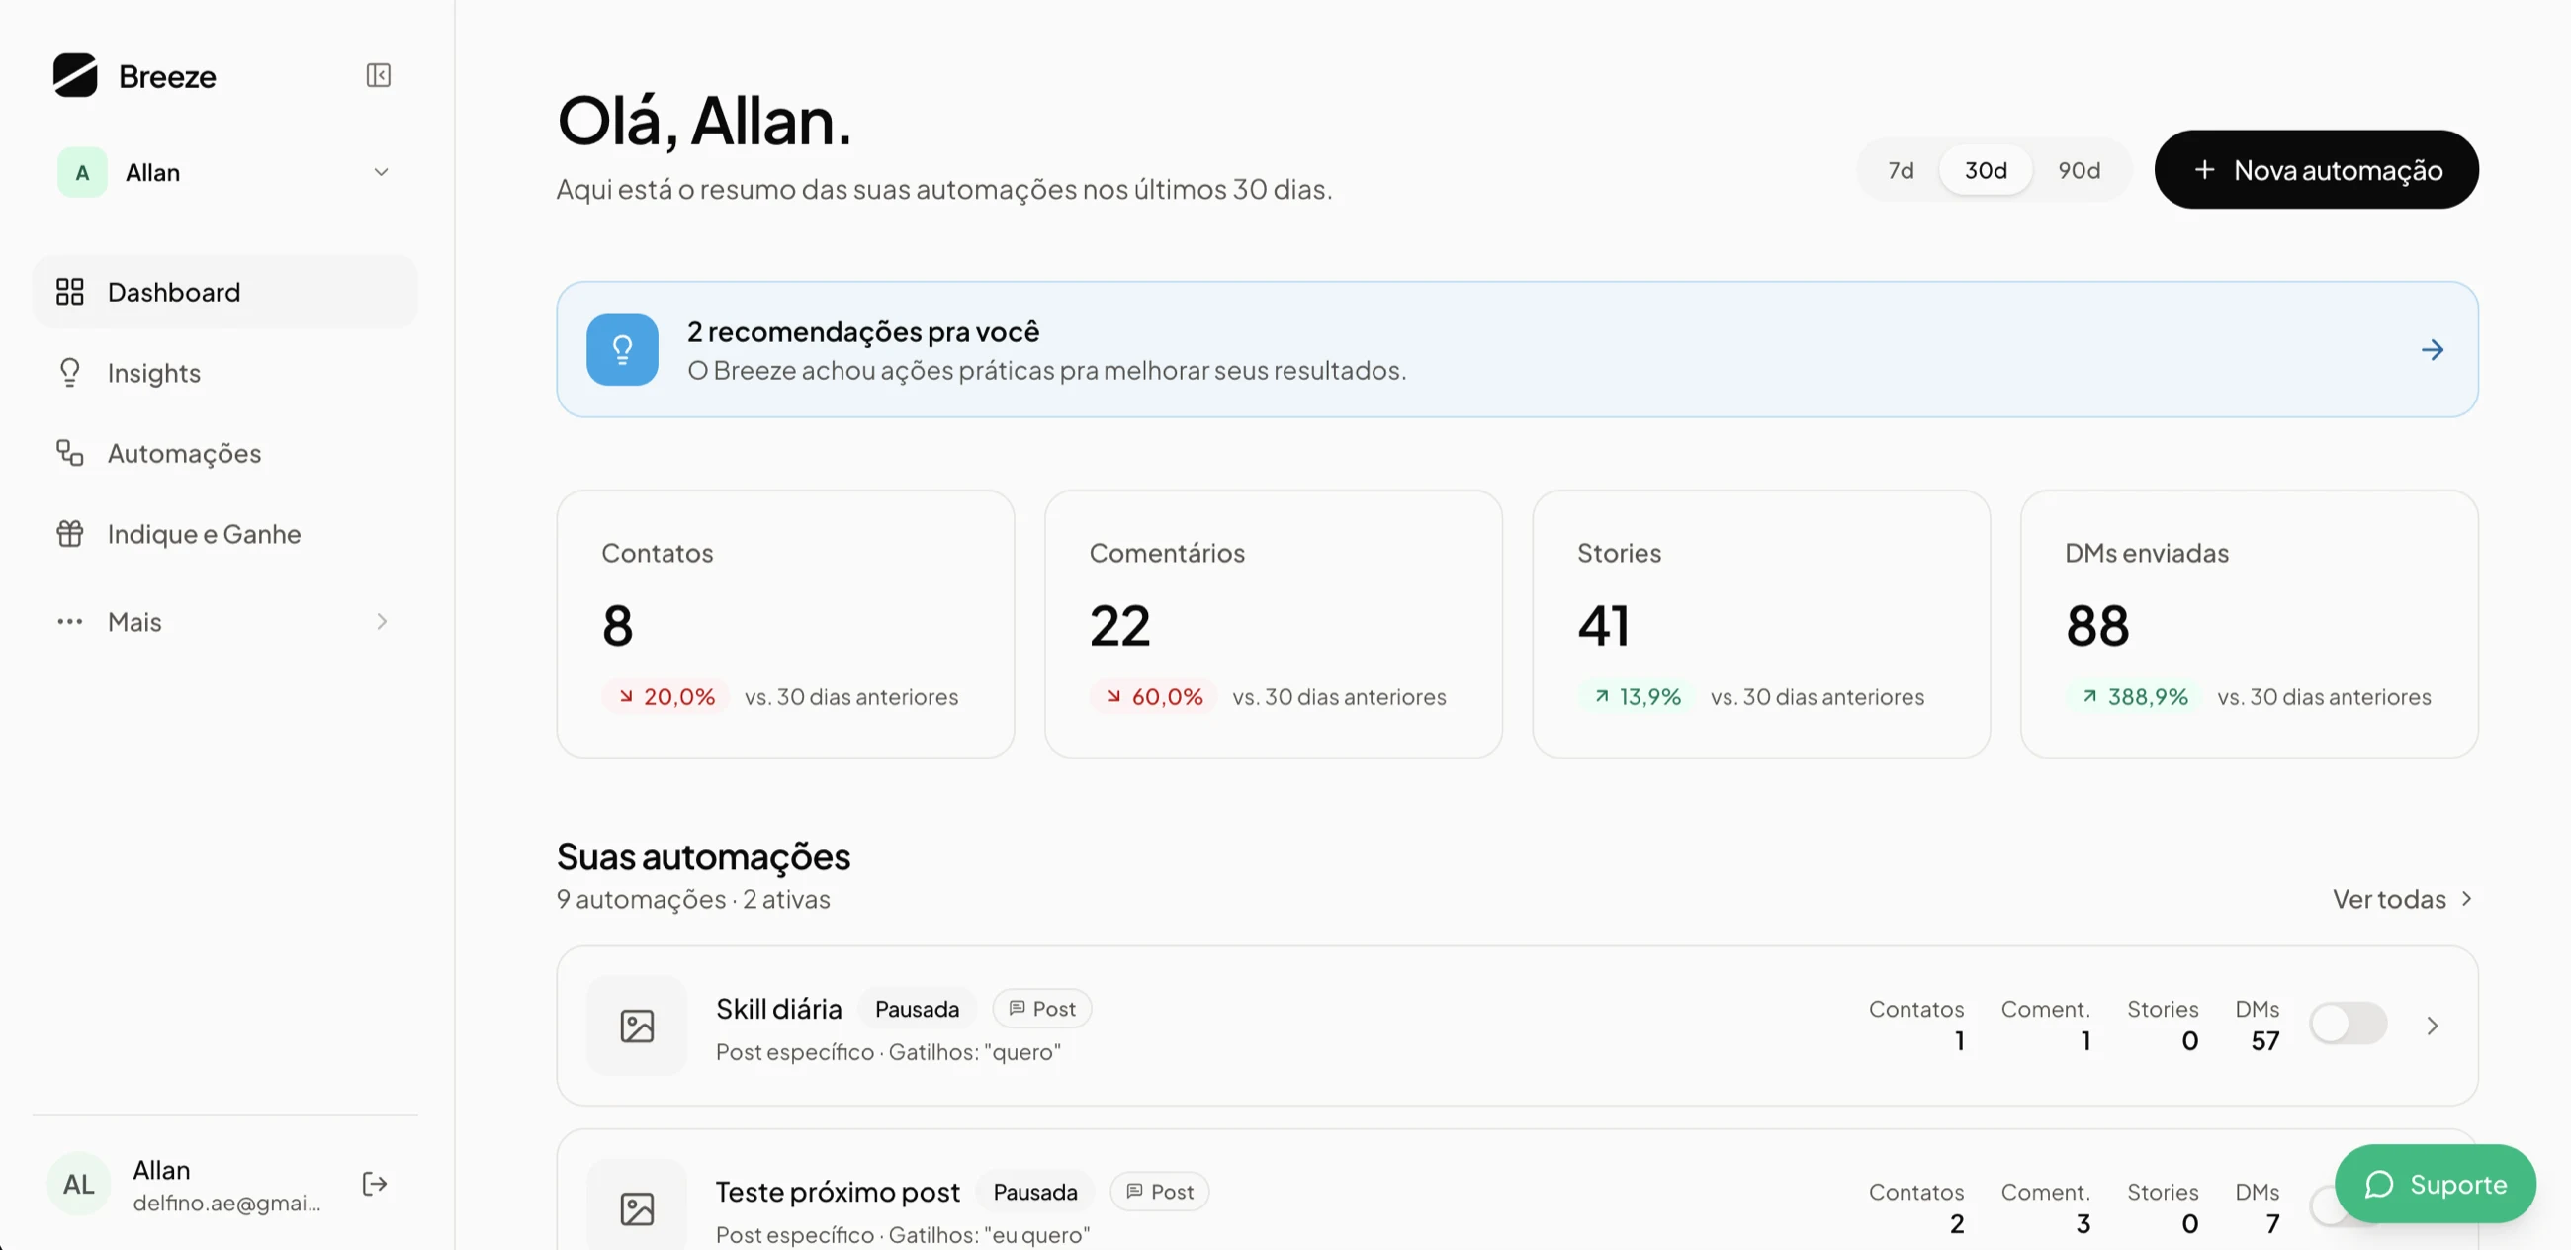The width and height of the screenshot is (2571, 1250).
Task: Click the green "A" account avatar
Action: tap(82, 173)
